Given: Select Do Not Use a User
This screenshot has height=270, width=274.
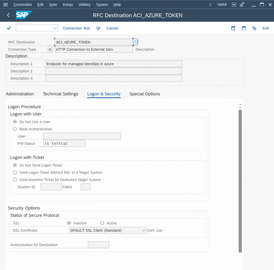Looking at the screenshot, I should [15, 122].
